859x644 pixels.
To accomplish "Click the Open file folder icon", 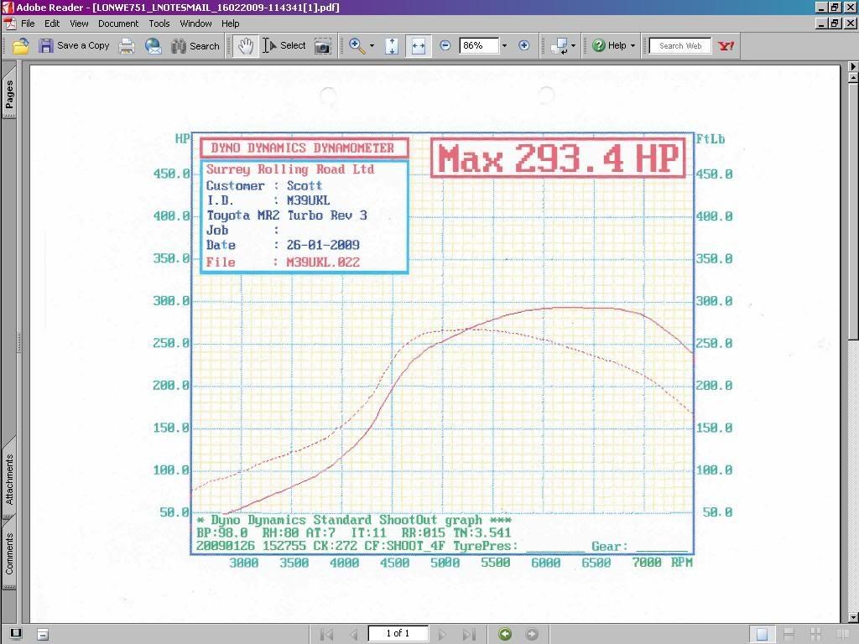I will coord(21,46).
